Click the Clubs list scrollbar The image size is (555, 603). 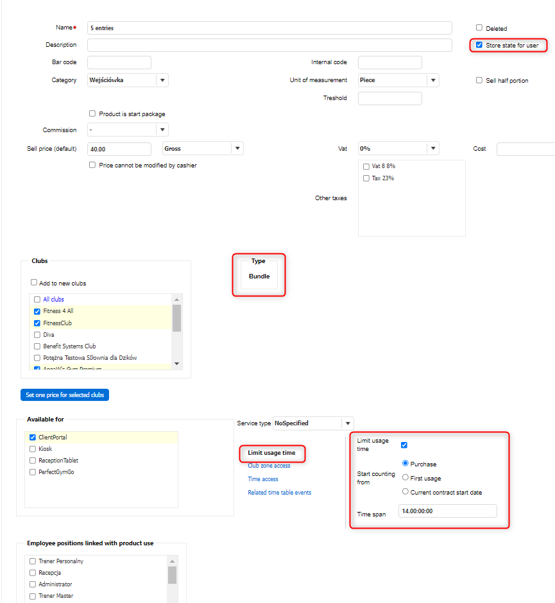coord(176,318)
